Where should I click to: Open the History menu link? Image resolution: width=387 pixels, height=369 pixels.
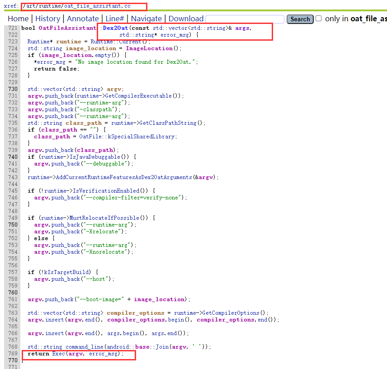click(x=47, y=19)
